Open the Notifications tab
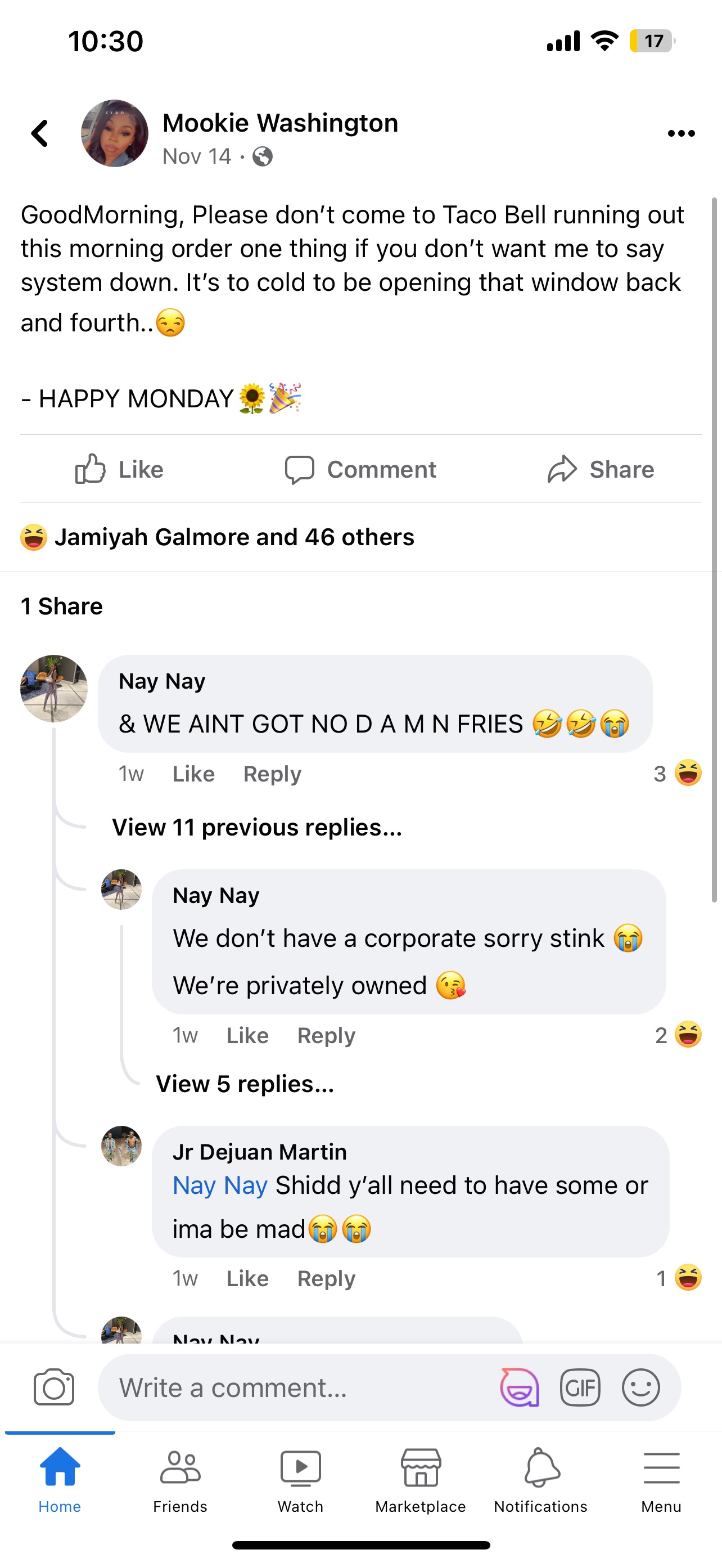722x1563 pixels. (540, 1479)
